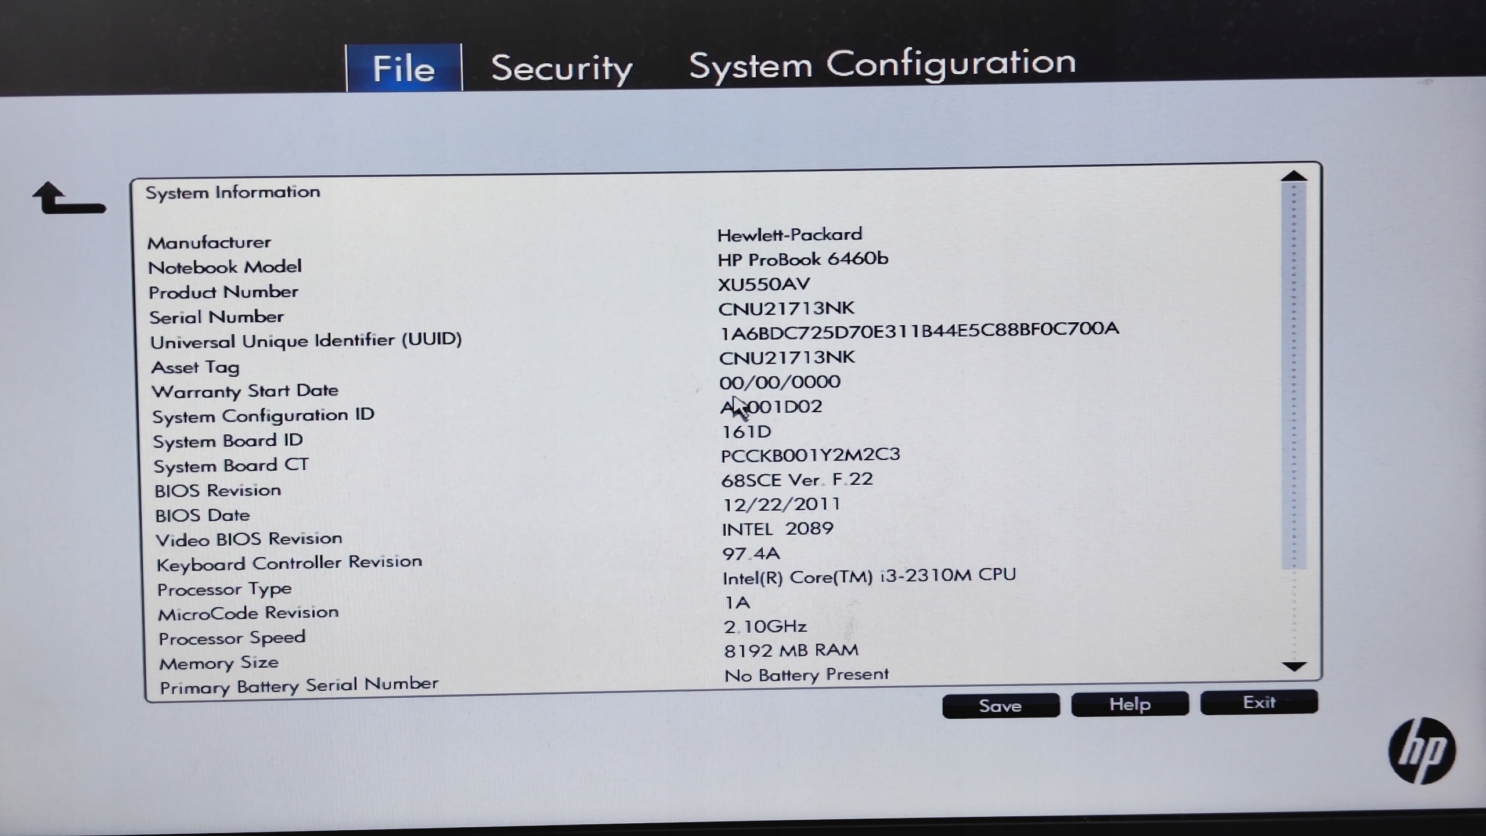
Task: Select the Intel Core i3-2310M CPU value
Action: [870, 576]
